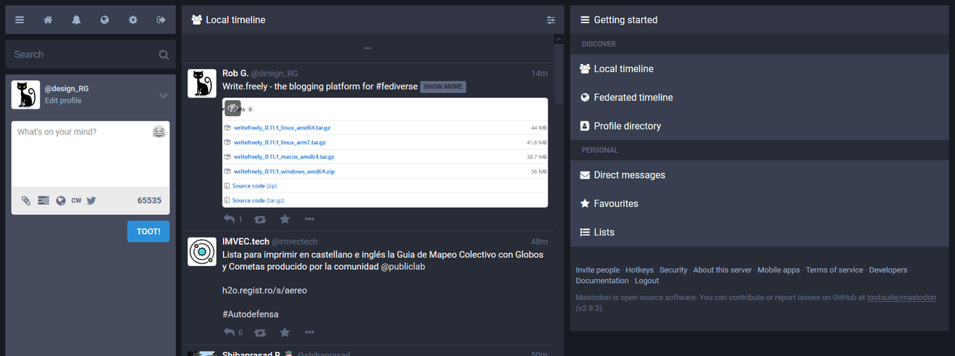
Task: Open Direct messages
Action: pos(760,175)
